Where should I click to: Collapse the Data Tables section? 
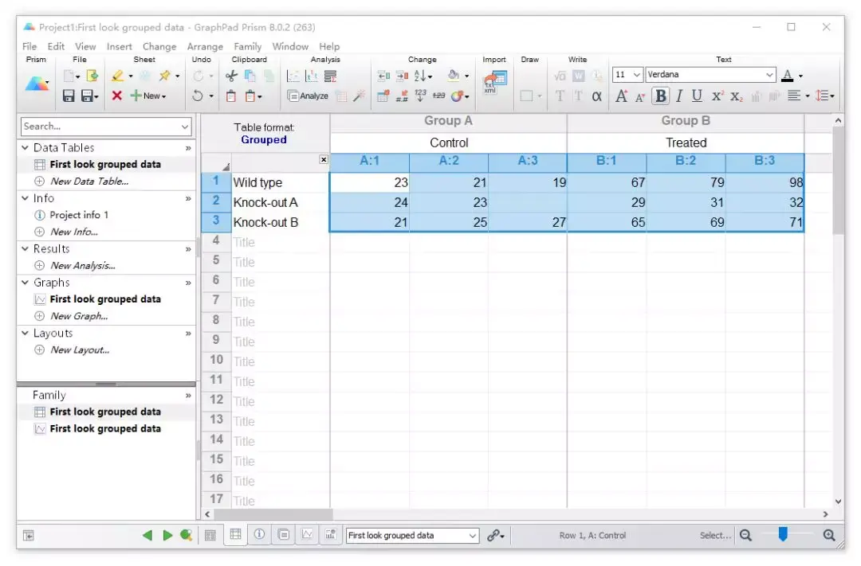tap(25, 147)
